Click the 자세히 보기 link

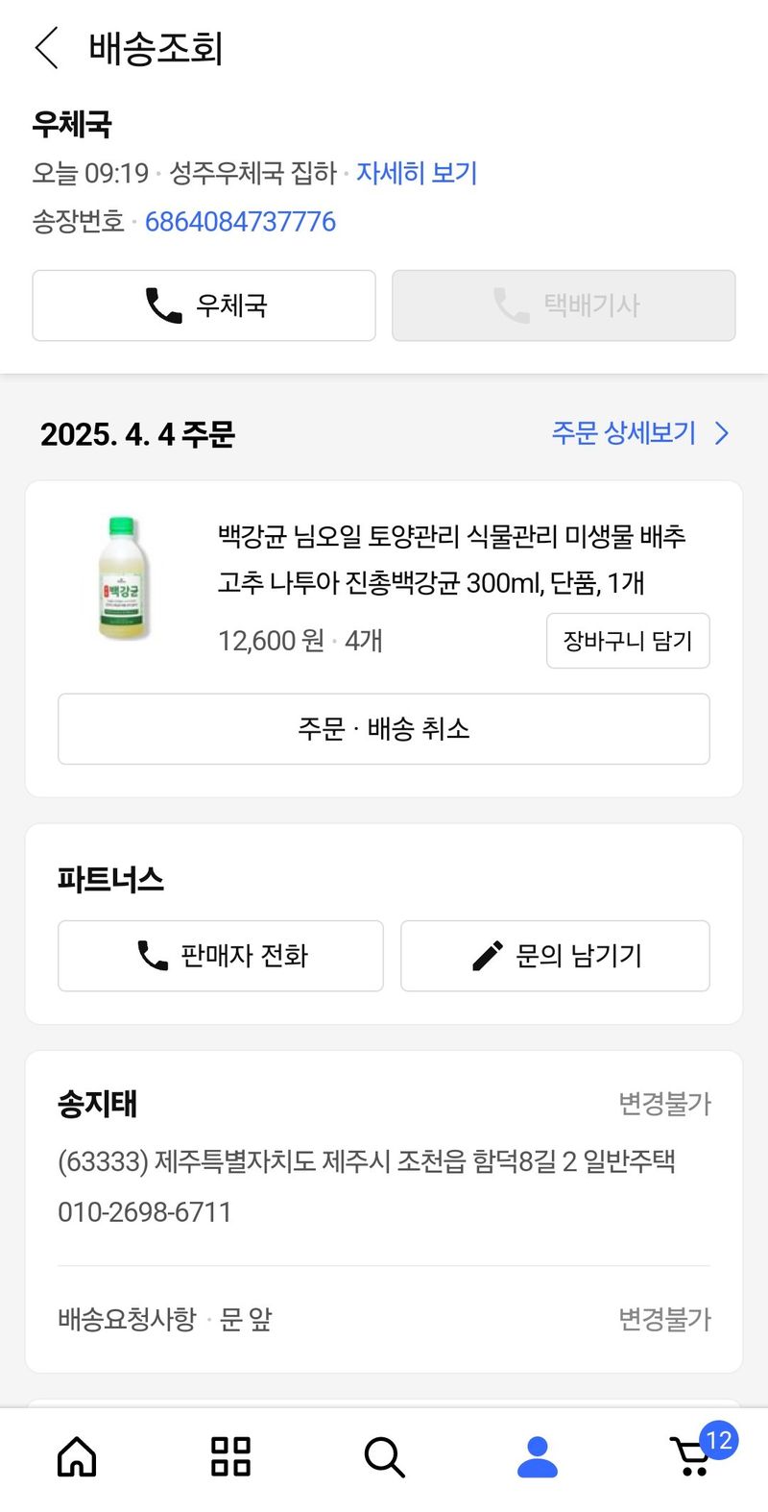417,173
